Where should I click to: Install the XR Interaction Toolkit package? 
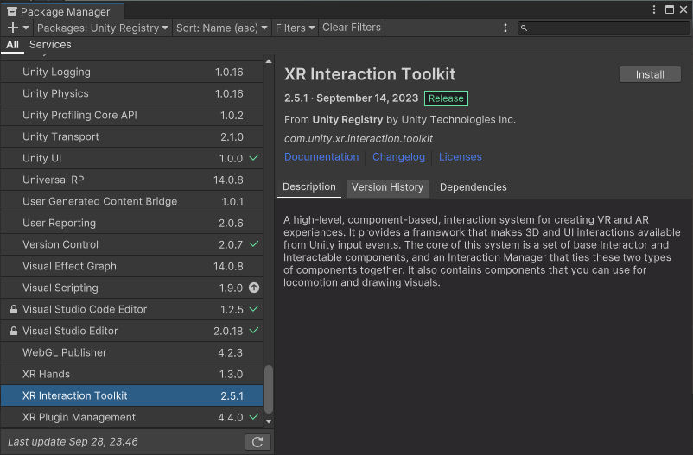650,74
